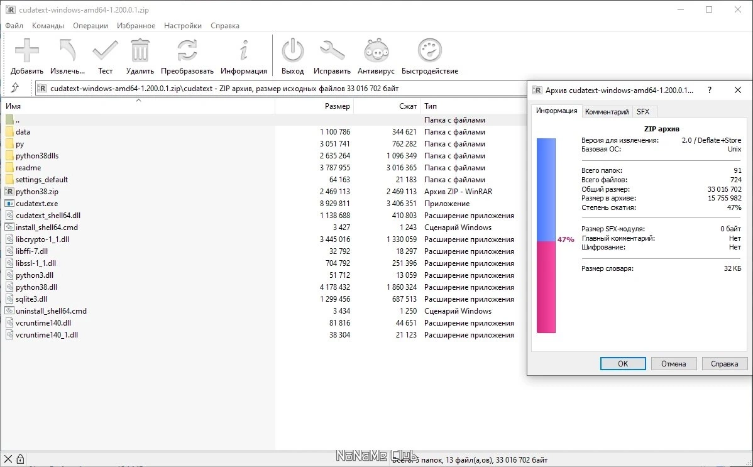Select the settings_default folder row

[x=263, y=180]
